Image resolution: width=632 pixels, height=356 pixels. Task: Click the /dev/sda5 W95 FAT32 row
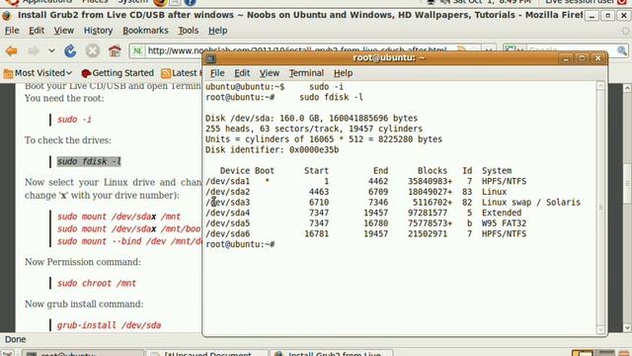[x=366, y=223]
